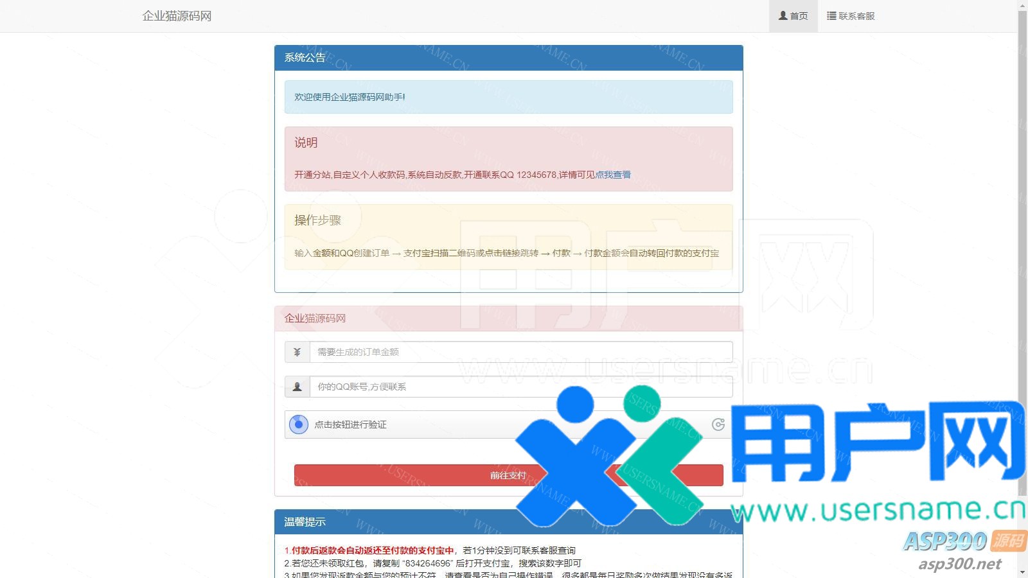The height and width of the screenshot is (578, 1028).
Task: Click the 温馨提示 panel heading
Action: click(x=509, y=522)
